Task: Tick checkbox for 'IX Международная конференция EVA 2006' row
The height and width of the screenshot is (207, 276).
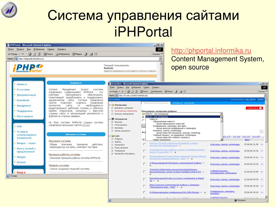Action: tap(144, 192)
